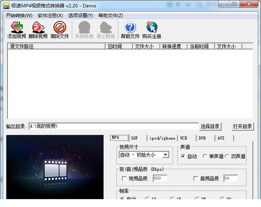Image resolution: width=261 pixels, height=207 pixels.
Task: Click the audio bitrate field showing 64
Action: coord(231,178)
